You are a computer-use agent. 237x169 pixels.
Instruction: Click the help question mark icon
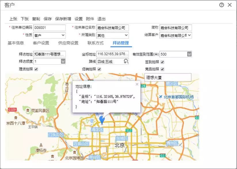221,5
